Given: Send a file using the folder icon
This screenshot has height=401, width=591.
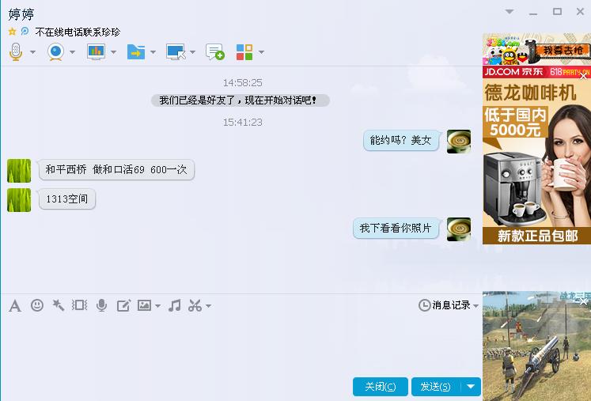Looking at the screenshot, I should 136,52.
